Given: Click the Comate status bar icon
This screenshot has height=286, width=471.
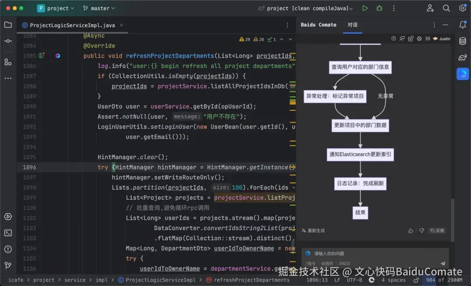Looking at the screenshot, I should coord(372,280).
